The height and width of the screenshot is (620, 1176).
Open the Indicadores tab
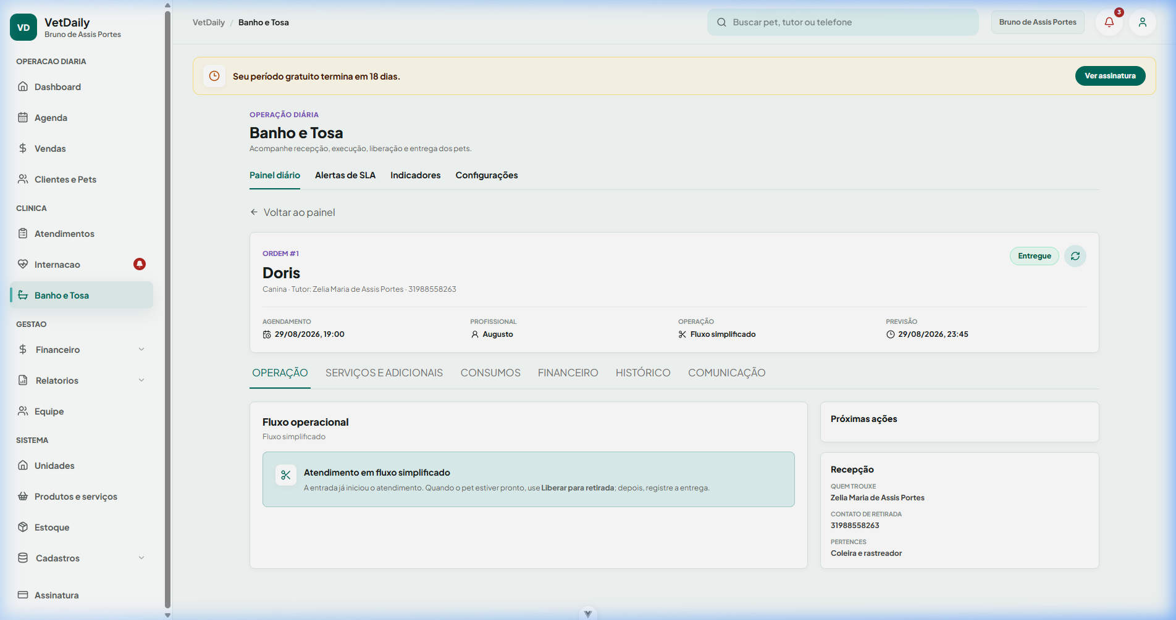tap(416, 175)
